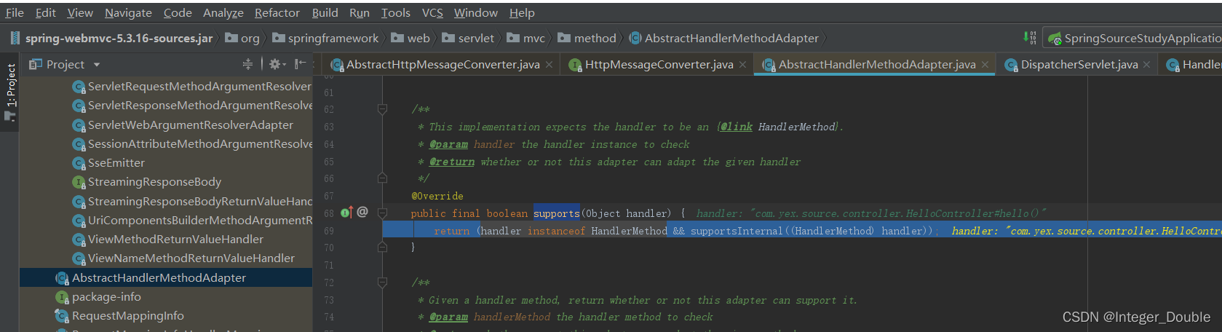
Task: Click the @ annotation gutter icon on line 68
Action: click(x=362, y=212)
